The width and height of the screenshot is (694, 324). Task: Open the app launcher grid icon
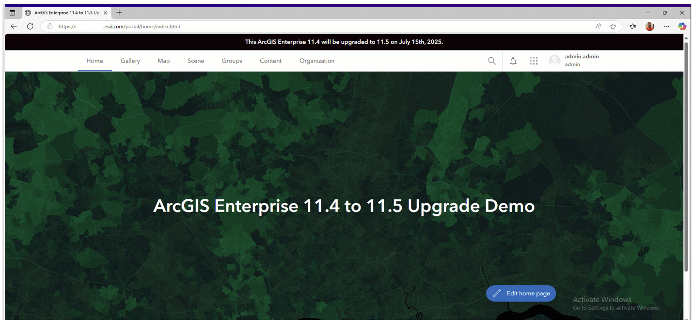(534, 61)
